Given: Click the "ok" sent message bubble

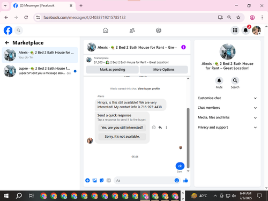Looking at the screenshot, I should click(x=180, y=166).
